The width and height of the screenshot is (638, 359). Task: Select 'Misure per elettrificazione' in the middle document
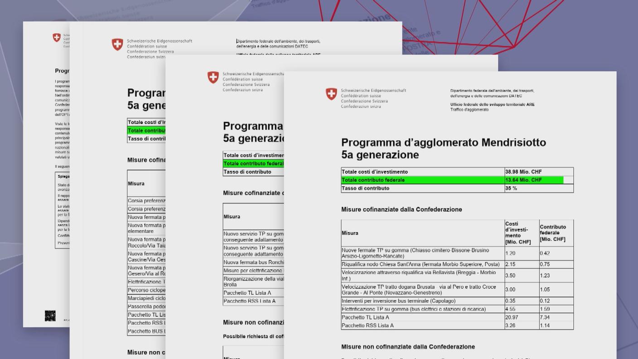coord(253,271)
